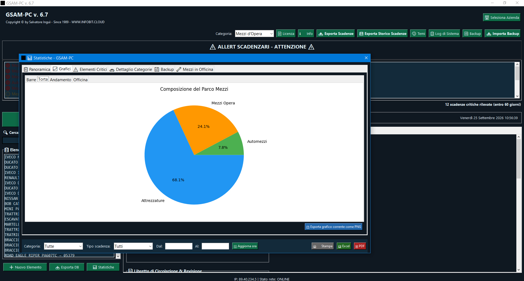524x281 pixels.
Task: Open the Elementi Critici tab
Action: 90,69
